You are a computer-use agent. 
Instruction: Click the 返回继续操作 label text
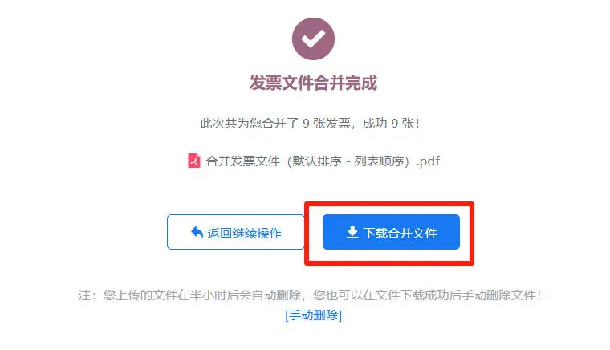pos(244,233)
